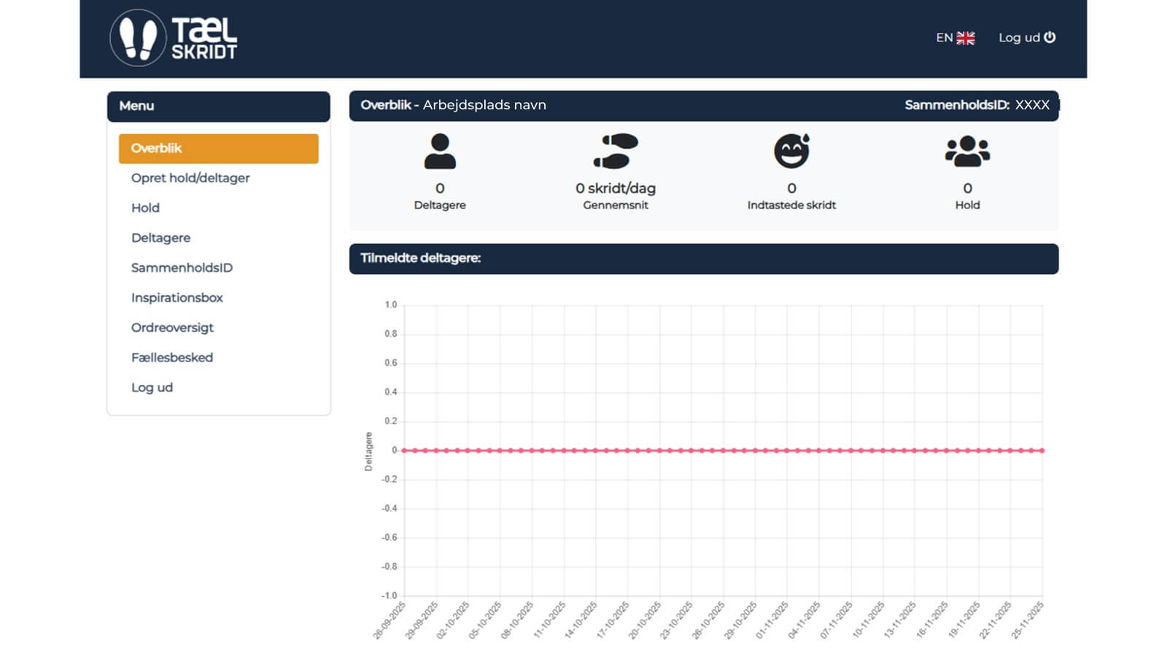Viewport: 1167px width, 656px height.
Task: Open Opret hold/deltager menu item
Action: 190,178
